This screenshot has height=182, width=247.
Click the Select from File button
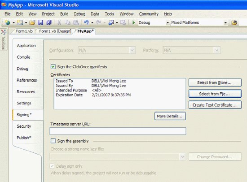(215, 94)
